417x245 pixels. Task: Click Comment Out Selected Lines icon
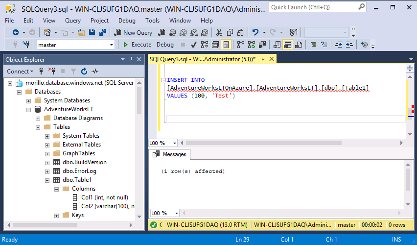coord(313,45)
